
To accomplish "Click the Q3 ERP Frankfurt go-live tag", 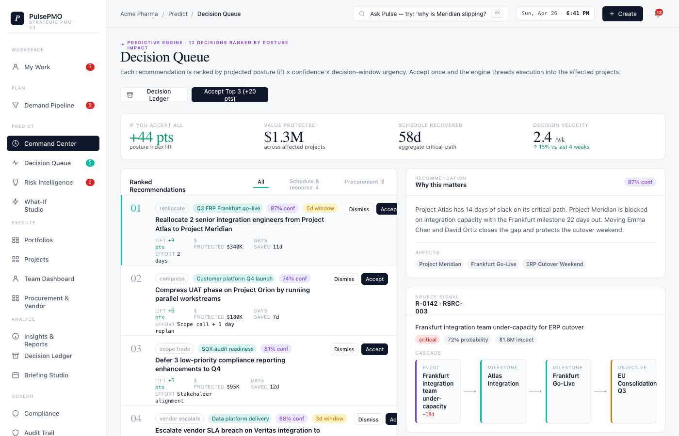I will [228, 208].
